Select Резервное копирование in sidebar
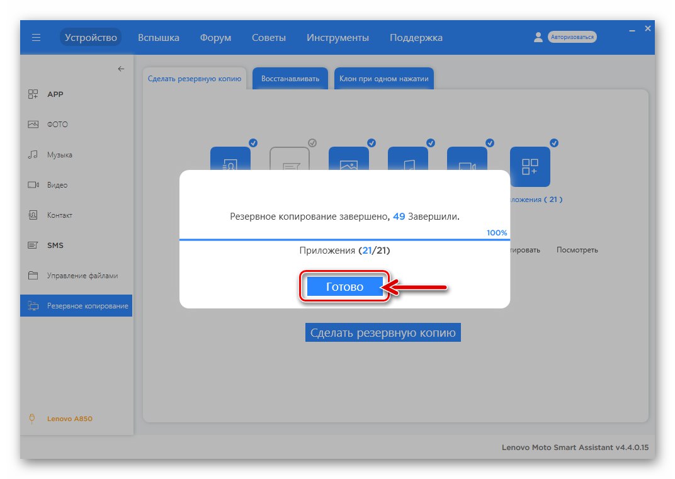 (76, 305)
